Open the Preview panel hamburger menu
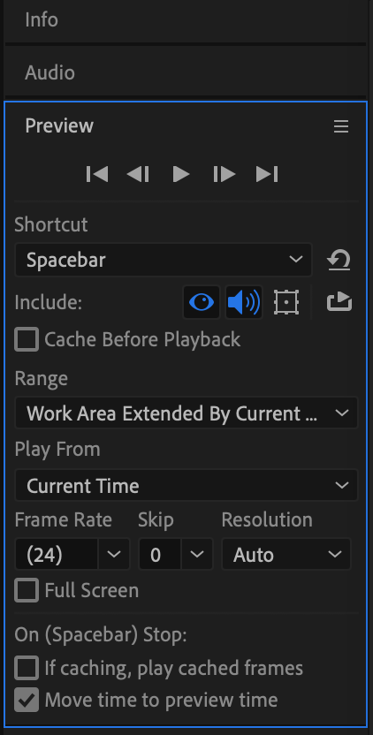 (x=341, y=126)
